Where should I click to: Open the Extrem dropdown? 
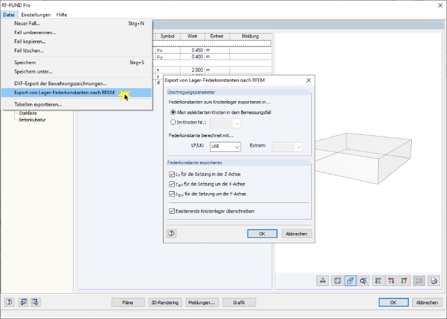click(287, 147)
